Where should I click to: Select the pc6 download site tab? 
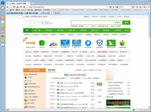tap(18, 3)
